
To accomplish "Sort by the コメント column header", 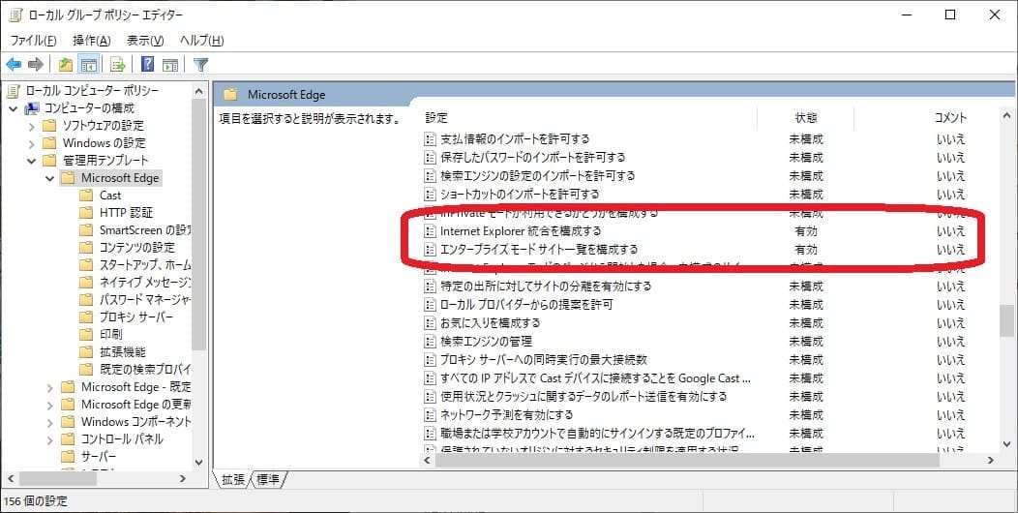I will click(x=950, y=117).
